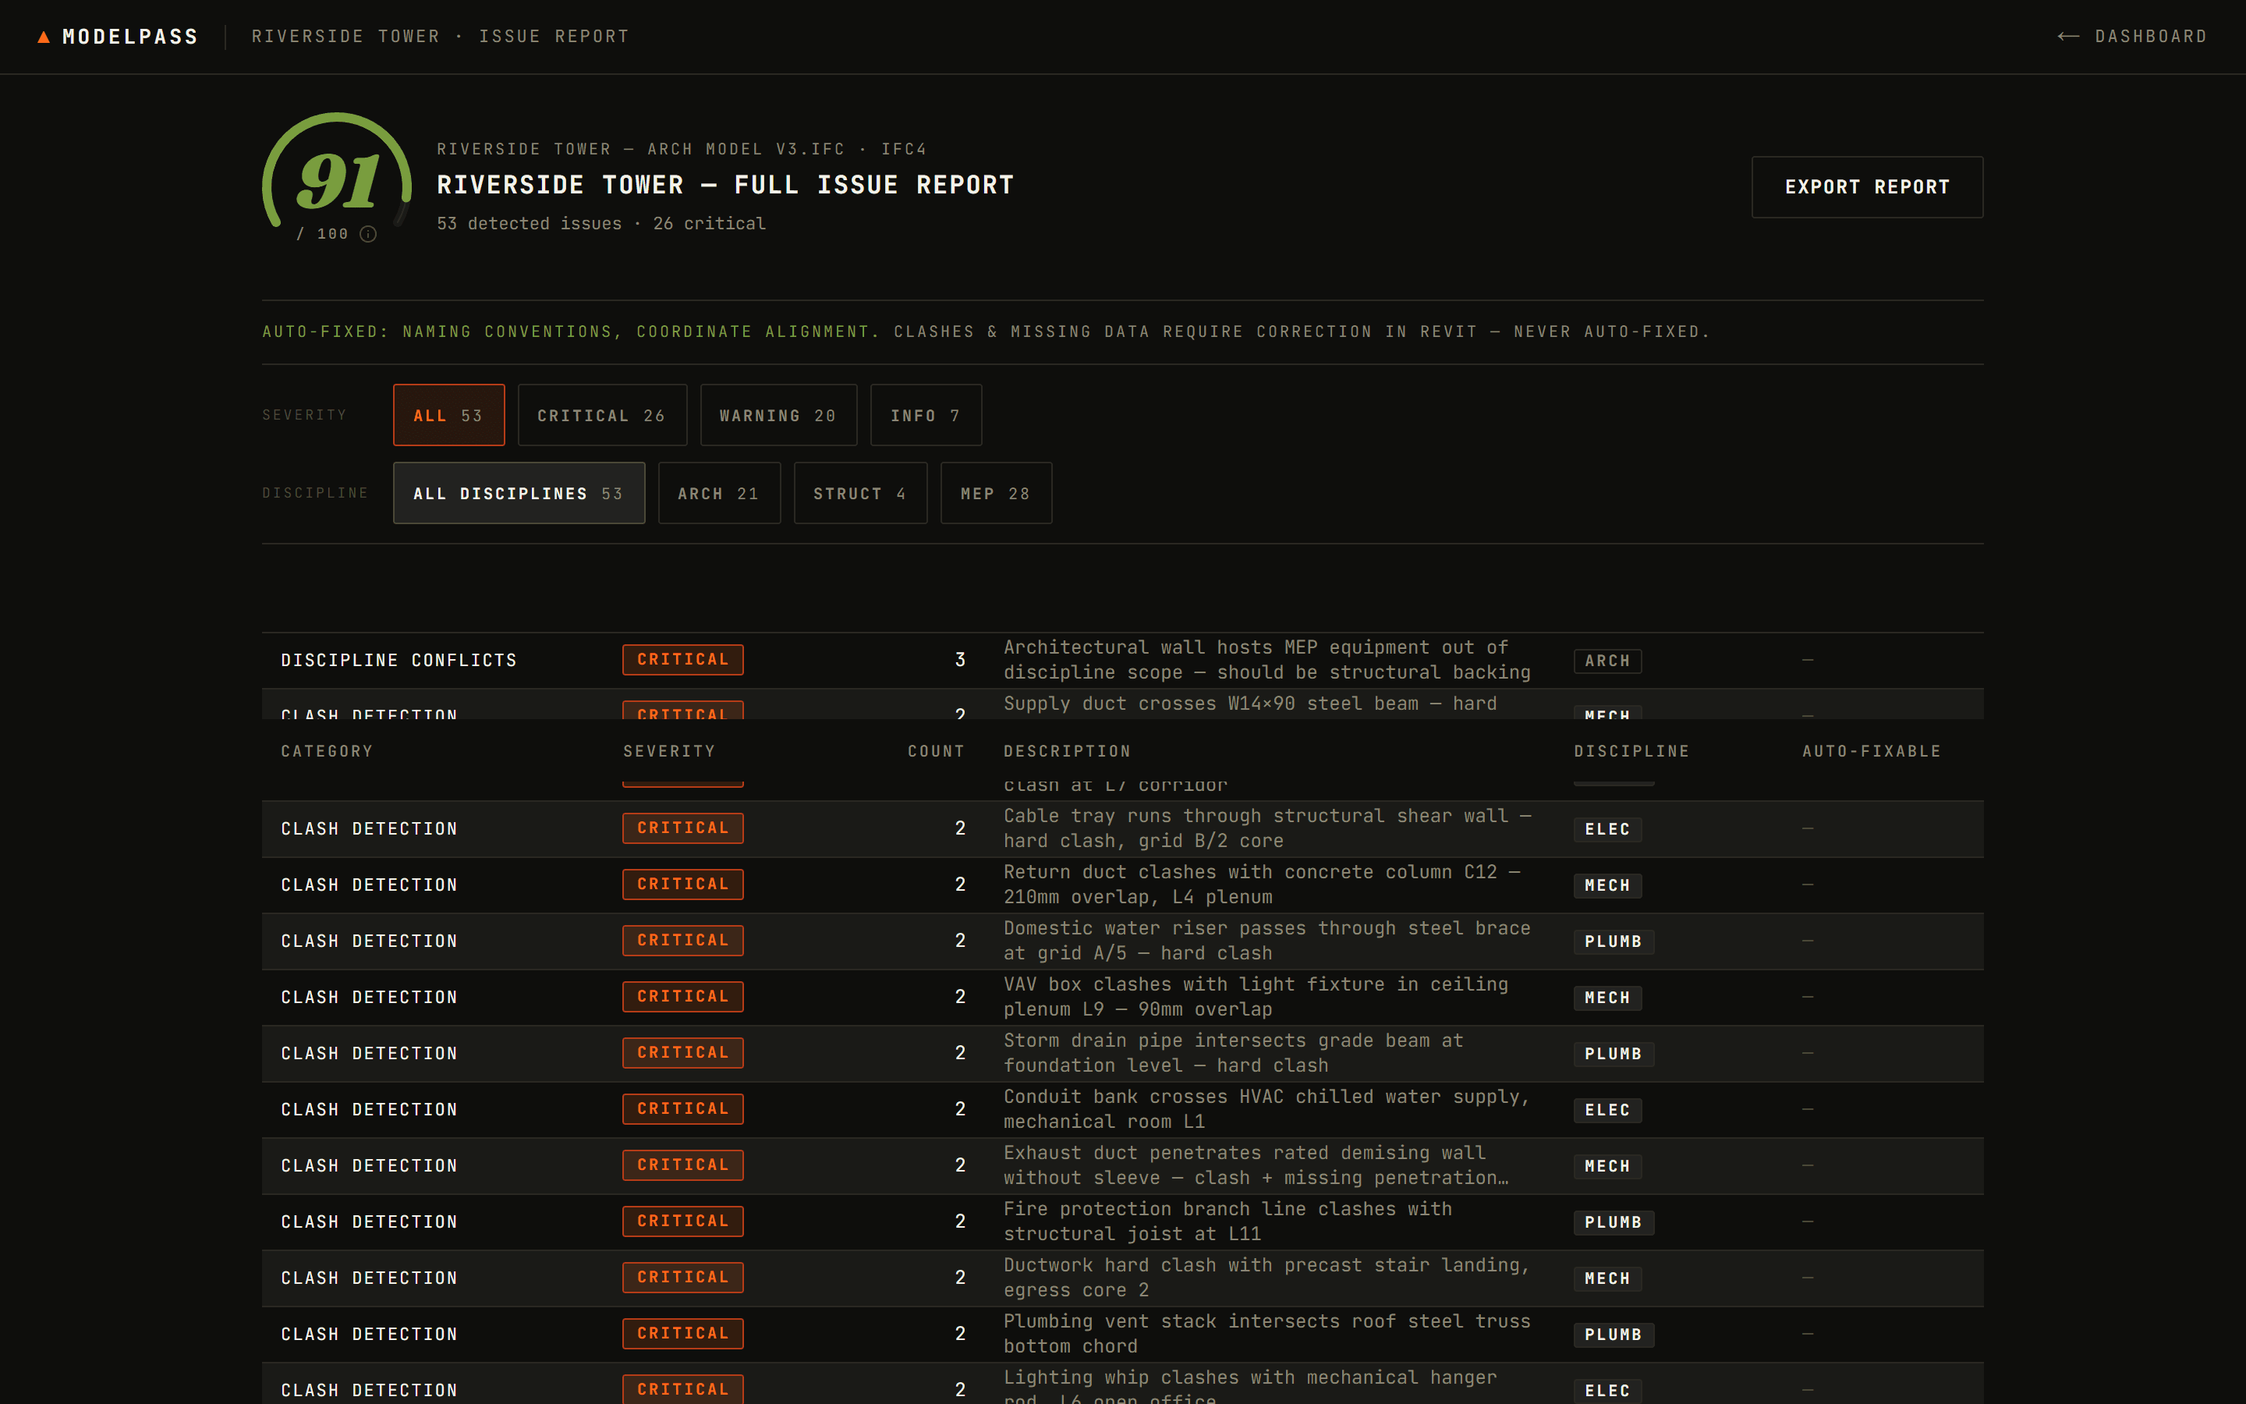Open Plumbing vent stack roof truss row
The height and width of the screenshot is (1404, 2246).
click(x=1122, y=1335)
